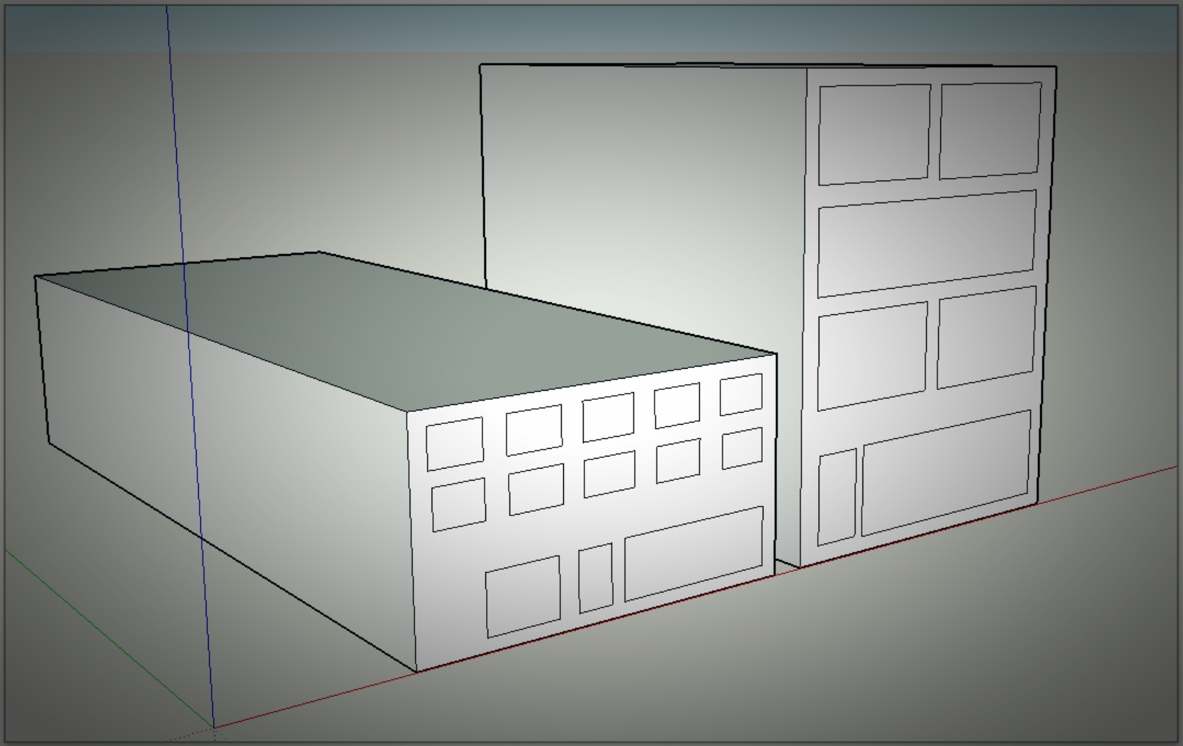Image resolution: width=1183 pixels, height=746 pixels.
Task: Click the middle window in the low building's top row
Action: [608, 418]
